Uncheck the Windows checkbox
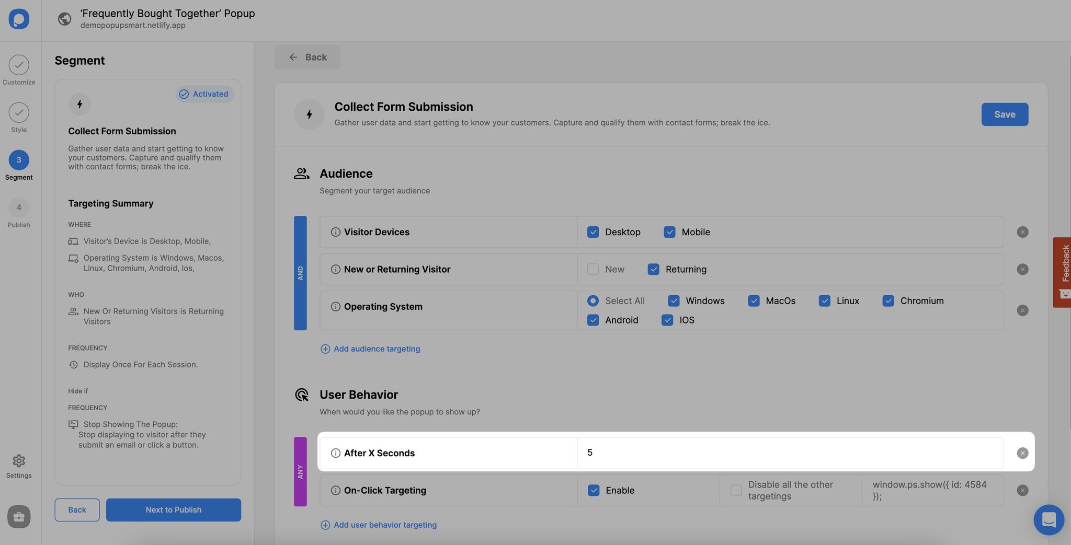 click(674, 300)
